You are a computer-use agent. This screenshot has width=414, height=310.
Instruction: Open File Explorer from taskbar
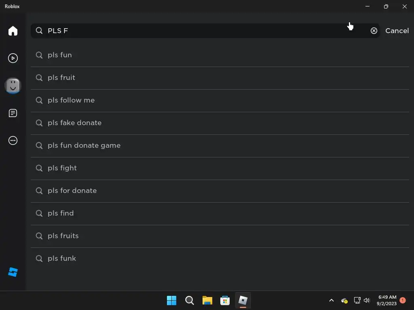(207, 300)
